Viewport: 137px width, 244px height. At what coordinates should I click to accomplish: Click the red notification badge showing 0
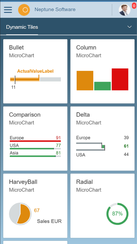(134, 6)
